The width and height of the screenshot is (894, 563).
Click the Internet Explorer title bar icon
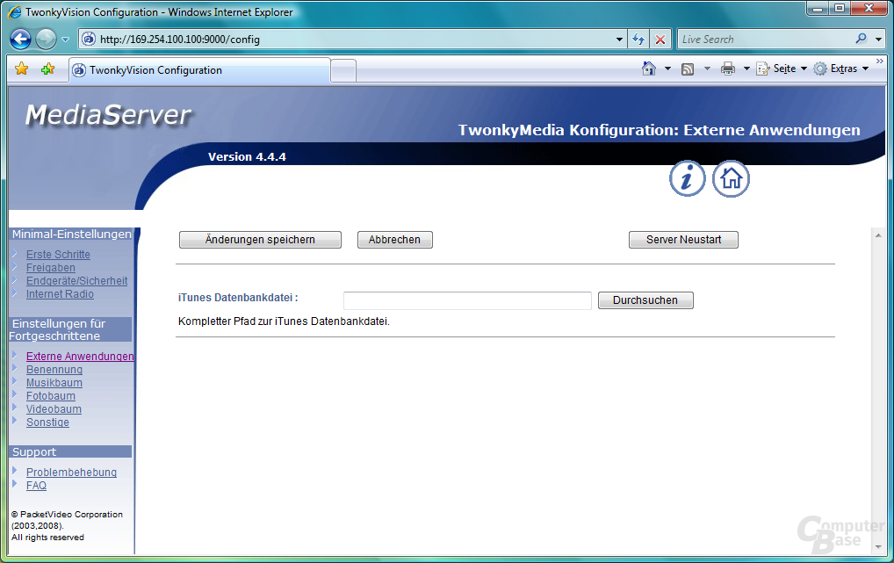click(x=16, y=12)
